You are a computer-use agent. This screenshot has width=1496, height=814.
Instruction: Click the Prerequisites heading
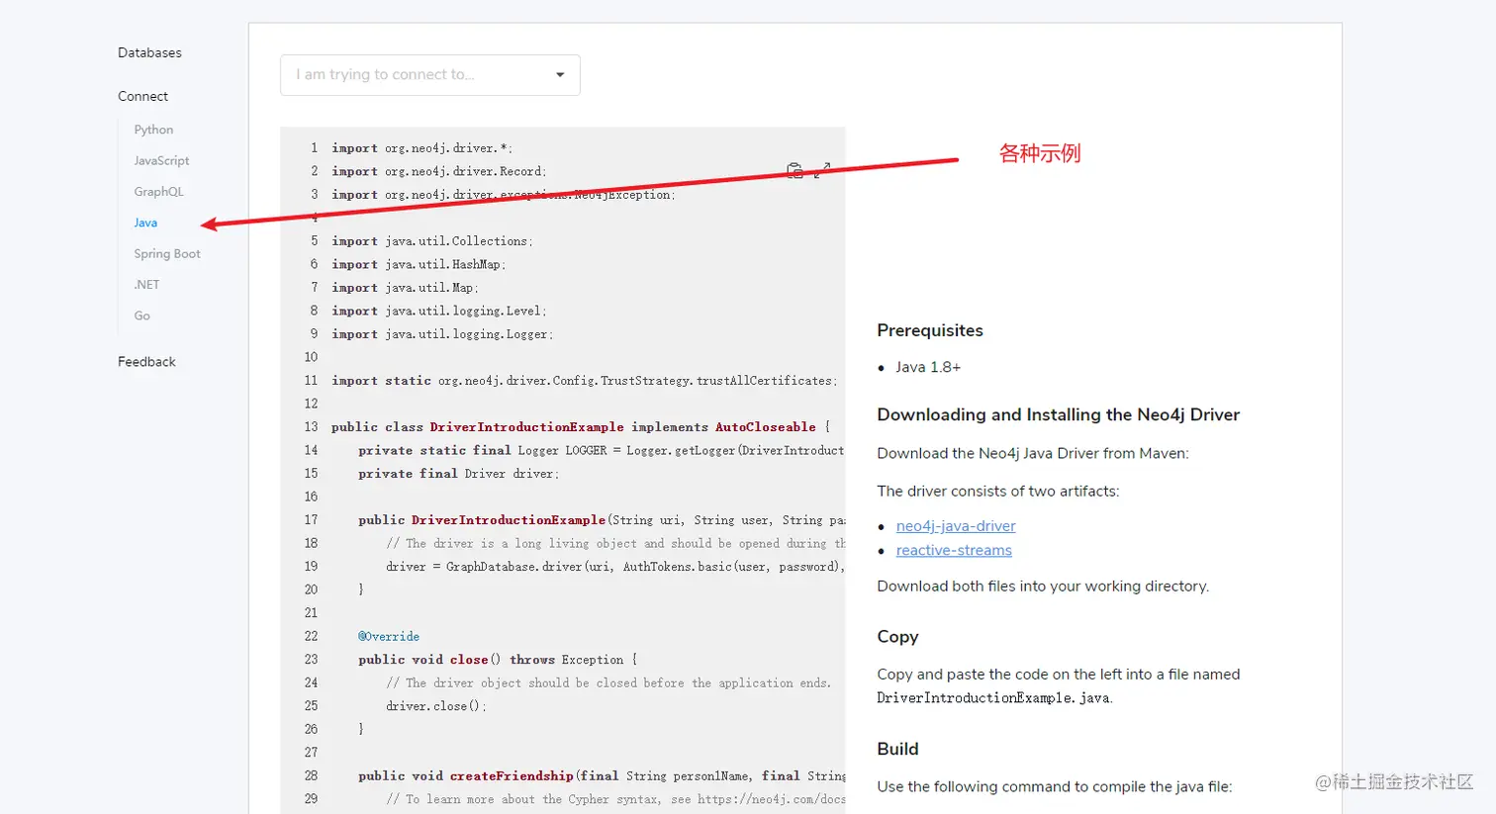pos(930,330)
